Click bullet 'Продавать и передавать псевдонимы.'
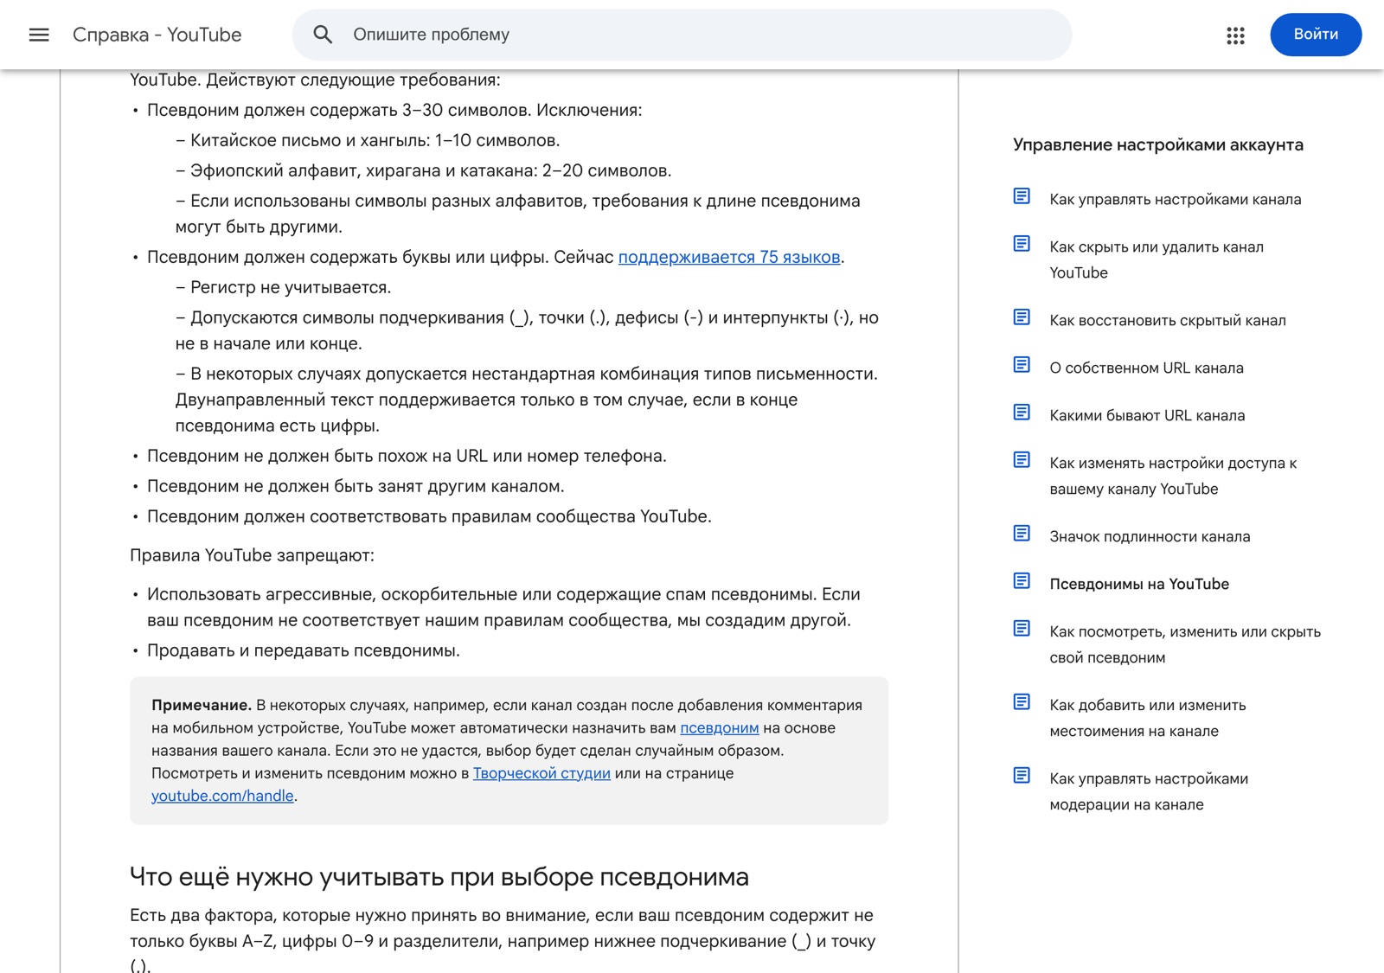This screenshot has width=1384, height=973. pos(303,650)
